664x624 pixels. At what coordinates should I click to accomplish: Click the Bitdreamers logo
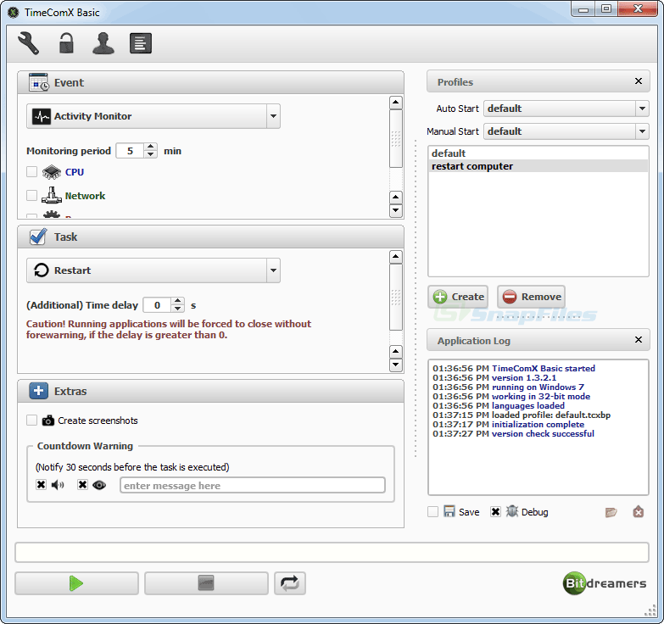(x=605, y=583)
